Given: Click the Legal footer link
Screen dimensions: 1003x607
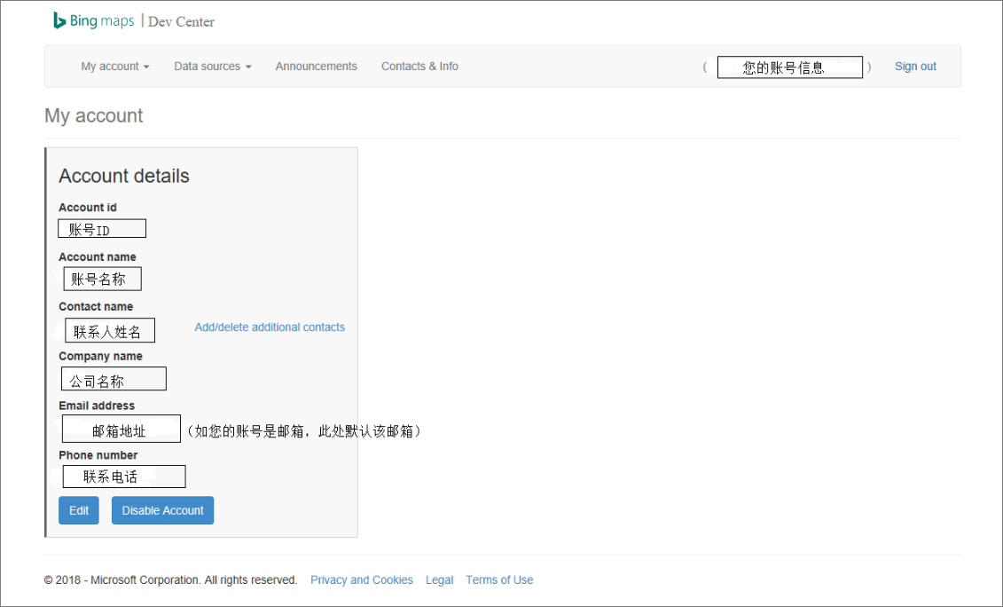Looking at the screenshot, I should coord(439,579).
